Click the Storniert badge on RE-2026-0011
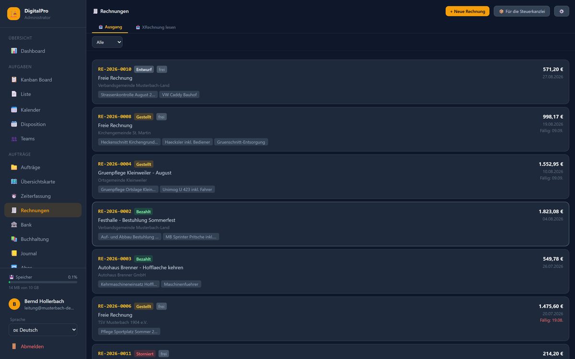 (x=145, y=354)
